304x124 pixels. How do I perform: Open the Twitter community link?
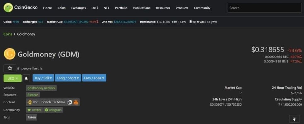34,110
